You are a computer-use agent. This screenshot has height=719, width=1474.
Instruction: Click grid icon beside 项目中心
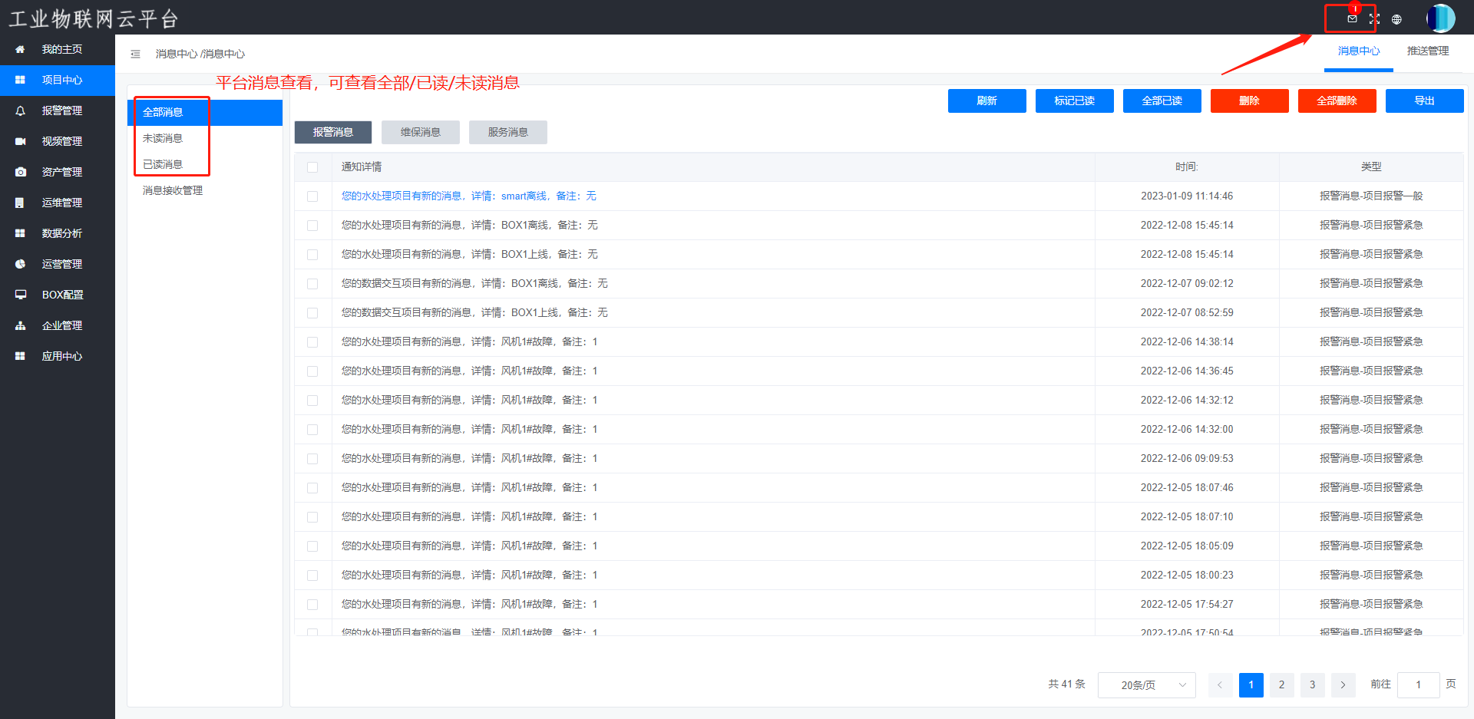tap(21, 80)
